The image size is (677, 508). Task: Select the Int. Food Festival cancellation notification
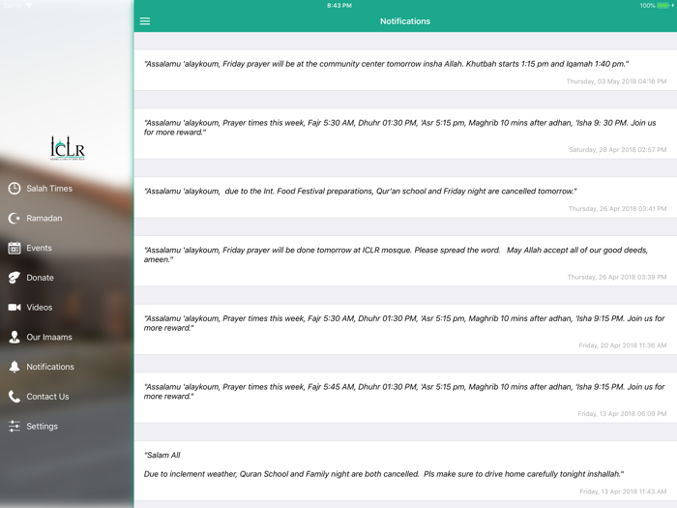pos(405,197)
